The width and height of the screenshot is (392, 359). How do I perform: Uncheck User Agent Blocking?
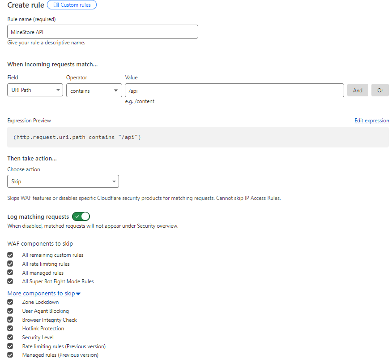[10, 311]
